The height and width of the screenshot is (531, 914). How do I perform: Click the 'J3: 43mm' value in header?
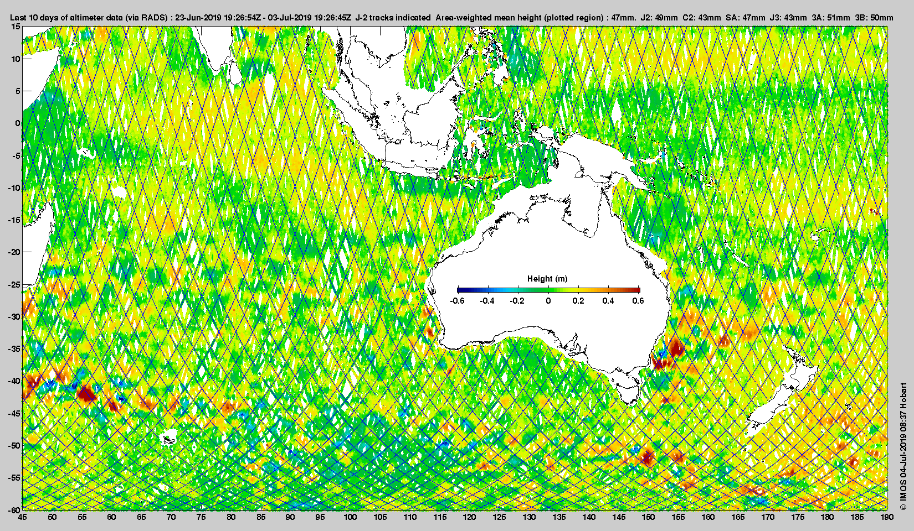[x=788, y=18]
